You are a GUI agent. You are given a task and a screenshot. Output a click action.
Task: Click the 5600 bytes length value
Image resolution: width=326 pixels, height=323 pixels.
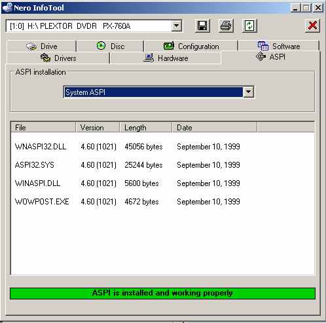pos(141,183)
